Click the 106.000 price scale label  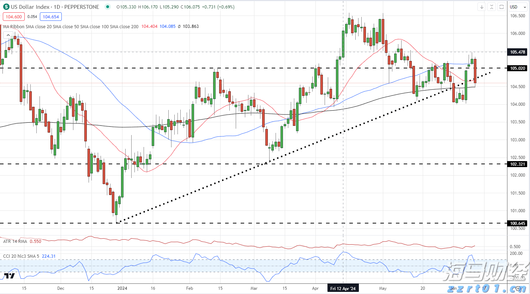518,33
